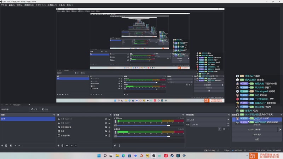Select the 场景 item in scenes list
Viewport: 283px width, 159px height.
28,119
